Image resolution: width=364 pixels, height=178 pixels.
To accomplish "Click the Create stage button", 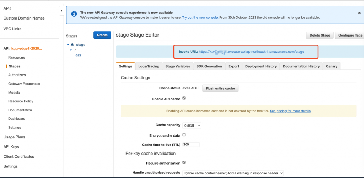I will [102, 35].
